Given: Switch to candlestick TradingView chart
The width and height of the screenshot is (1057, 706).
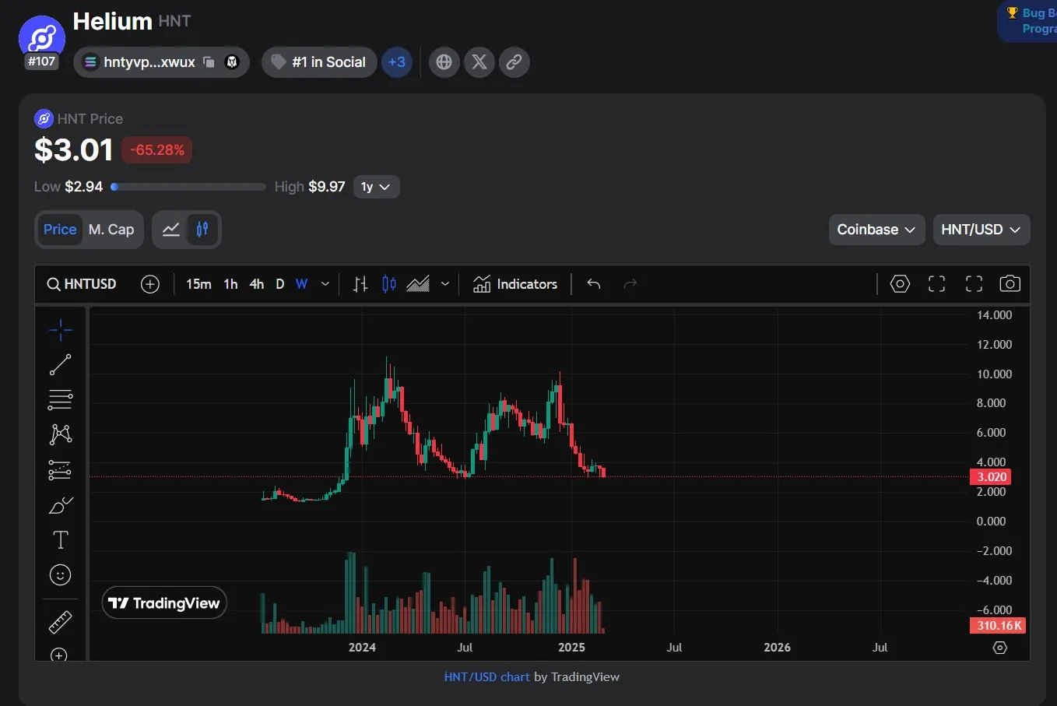Looking at the screenshot, I should pos(202,230).
